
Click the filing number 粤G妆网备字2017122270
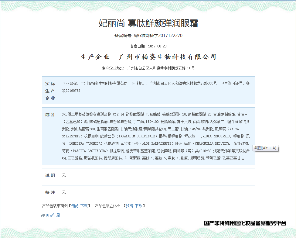[158, 36]
